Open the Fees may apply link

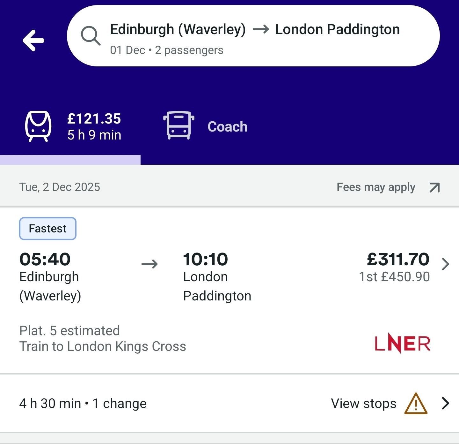click(x=376, y=187)
